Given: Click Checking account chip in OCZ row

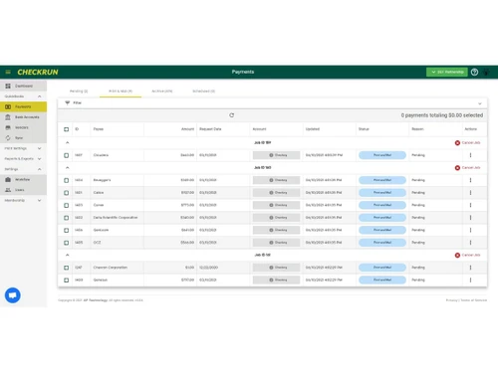Looking at the screenshot, I should (276, 243).
